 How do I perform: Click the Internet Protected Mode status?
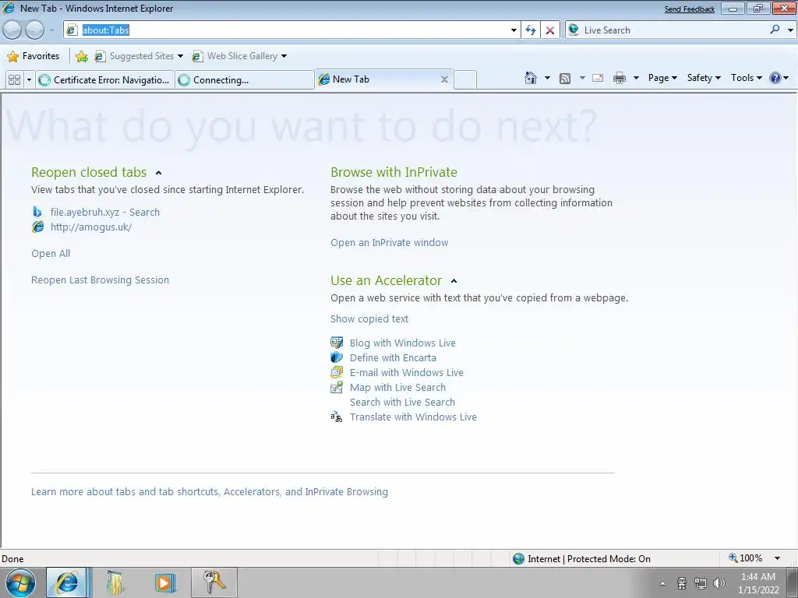click(x=581, y=559)
